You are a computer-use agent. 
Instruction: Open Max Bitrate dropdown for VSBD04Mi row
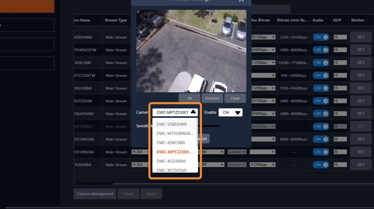[x=263, y=37]
